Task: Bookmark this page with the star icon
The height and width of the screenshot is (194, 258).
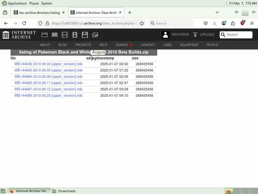Action: tap(142, 23)
